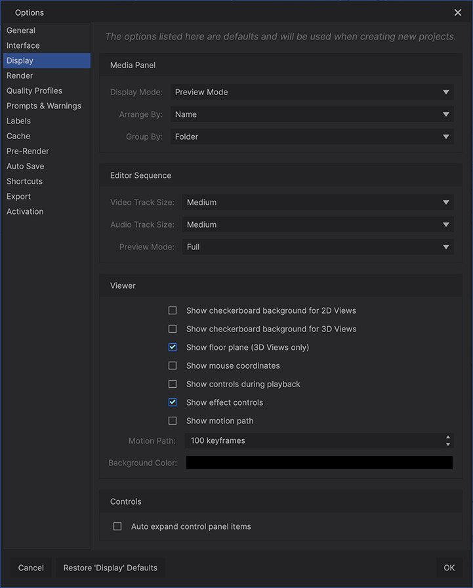This screenshot has width=473, height=588.
Task: Select Quality Profiles in the sidebar
Action: click(34, 91)
